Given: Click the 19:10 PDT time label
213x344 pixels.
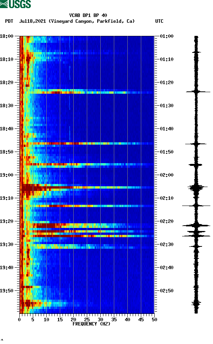Looking at the screenshot, I should coord(7,198).
